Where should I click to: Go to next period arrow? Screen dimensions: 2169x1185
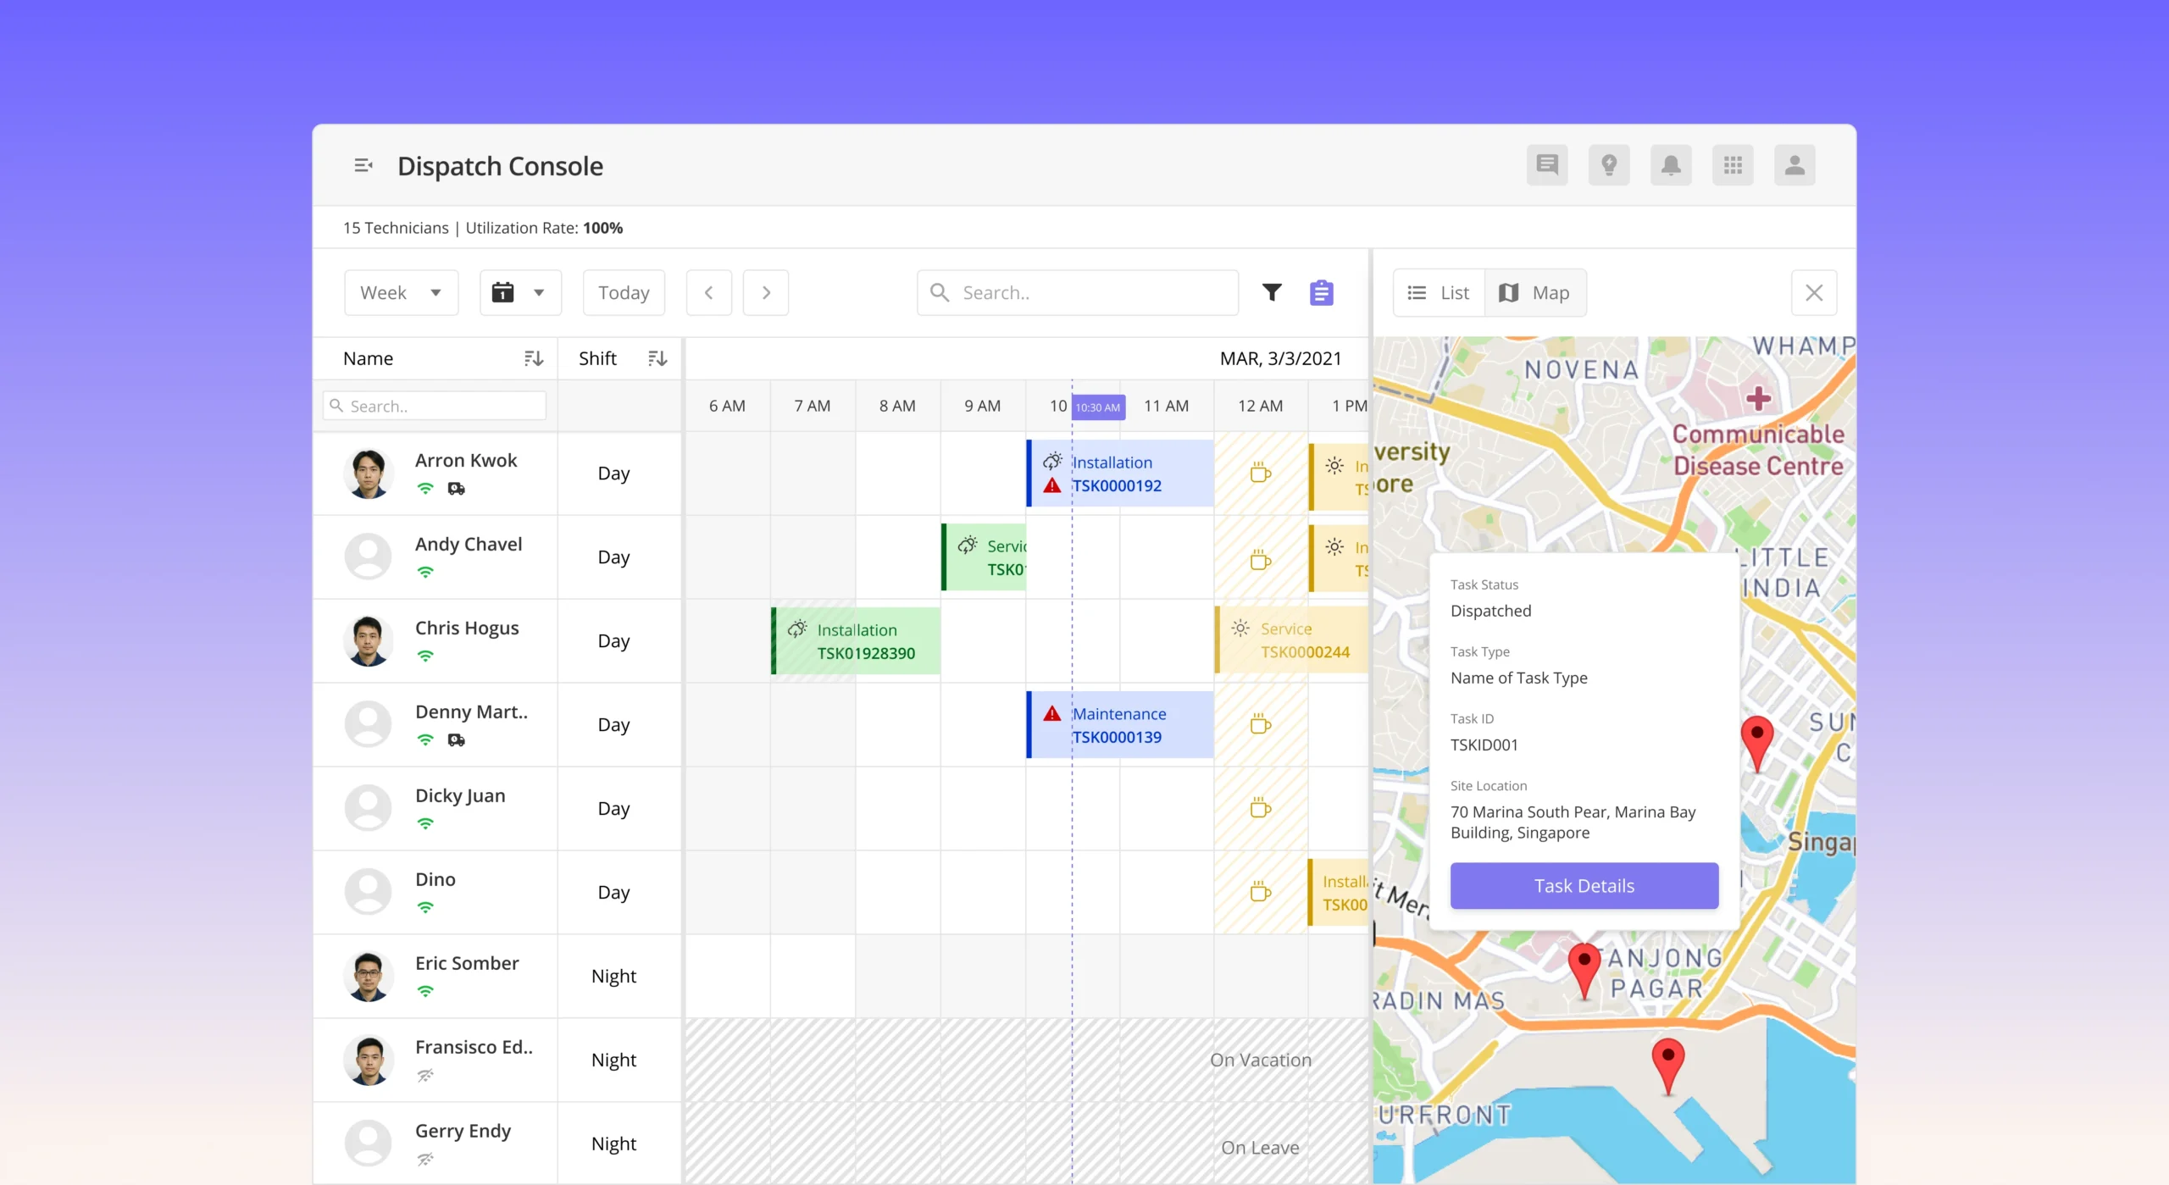click(x=766, y=292)
